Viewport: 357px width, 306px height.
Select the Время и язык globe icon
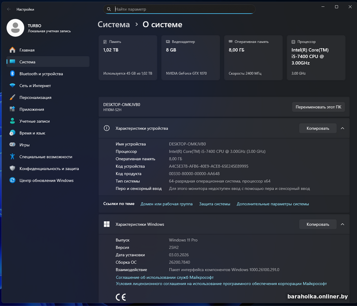click(x=12, y=133)
